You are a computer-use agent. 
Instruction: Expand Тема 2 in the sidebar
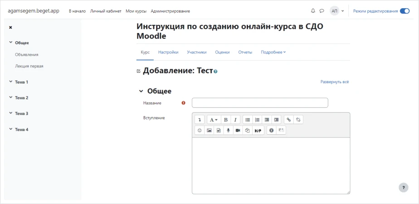11,98
